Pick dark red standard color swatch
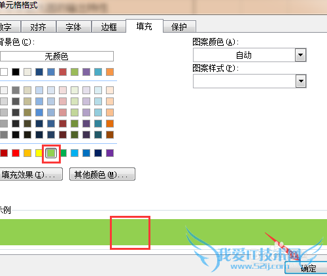 [4, 153]
